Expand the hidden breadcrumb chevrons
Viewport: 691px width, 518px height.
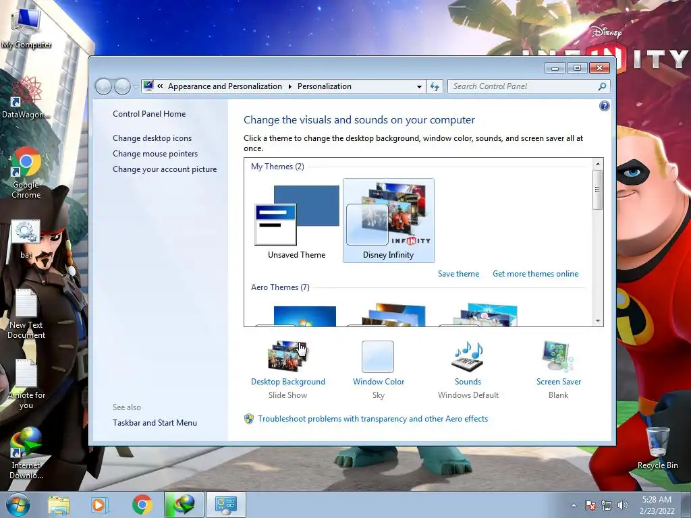tap(160, 86)
